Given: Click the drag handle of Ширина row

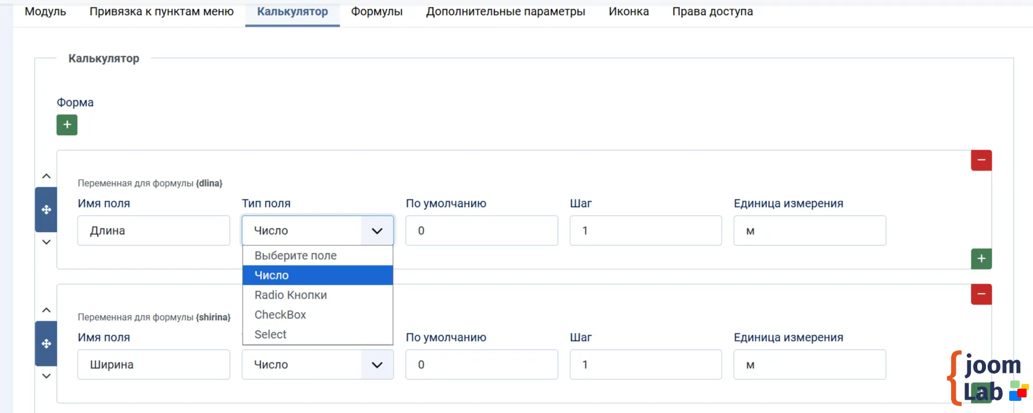Looking at the screenshot, I should (46, 343).
